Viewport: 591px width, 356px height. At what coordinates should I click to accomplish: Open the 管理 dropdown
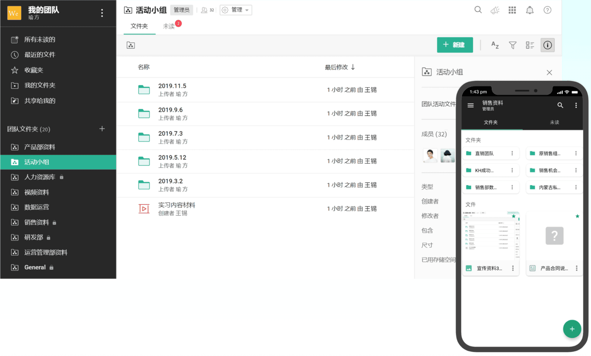pos(236,10)
